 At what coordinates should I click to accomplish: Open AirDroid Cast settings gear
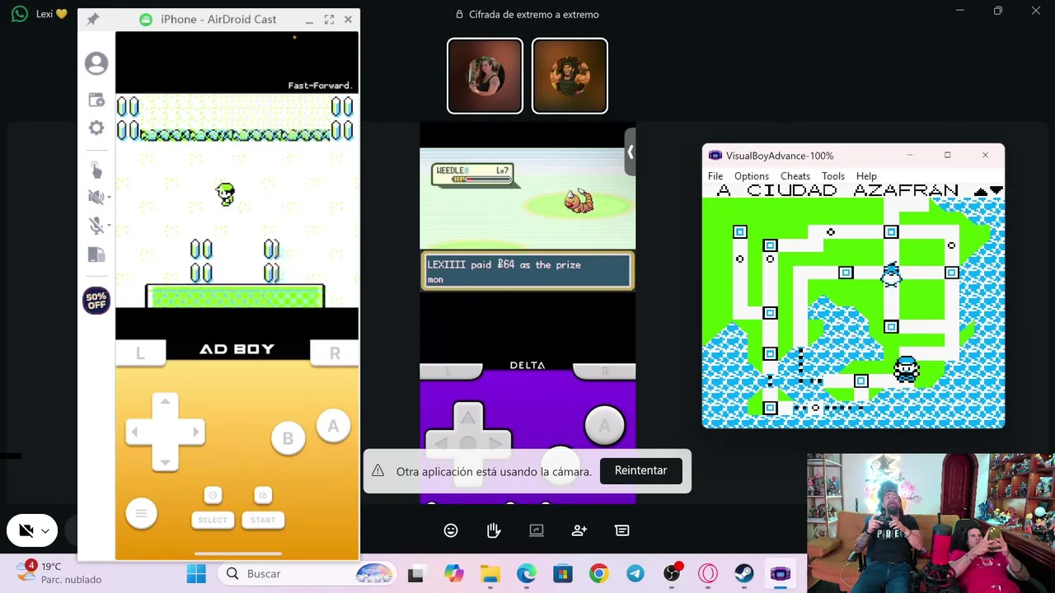click(x=96, y=128)
